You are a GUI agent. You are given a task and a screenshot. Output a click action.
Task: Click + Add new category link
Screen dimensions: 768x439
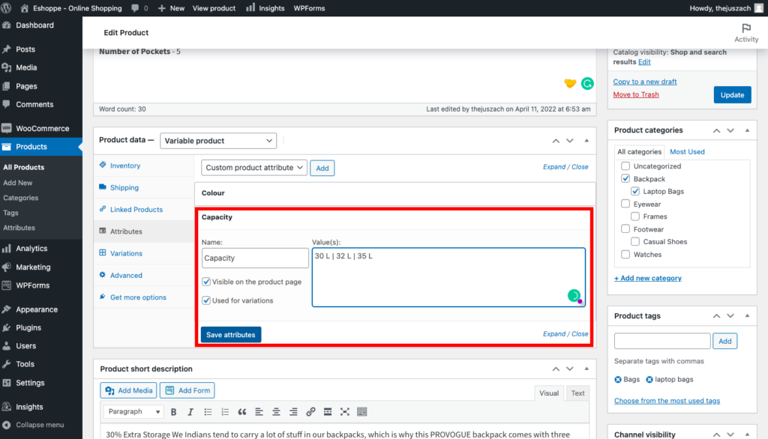coord(647,278)
